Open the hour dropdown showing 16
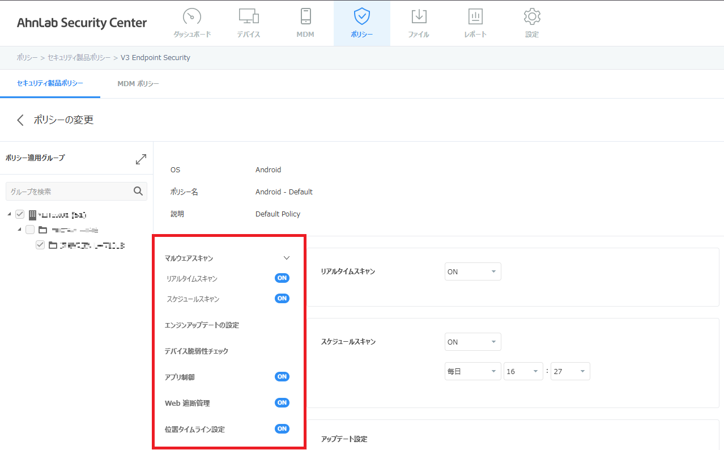 (x=523, y=371)
